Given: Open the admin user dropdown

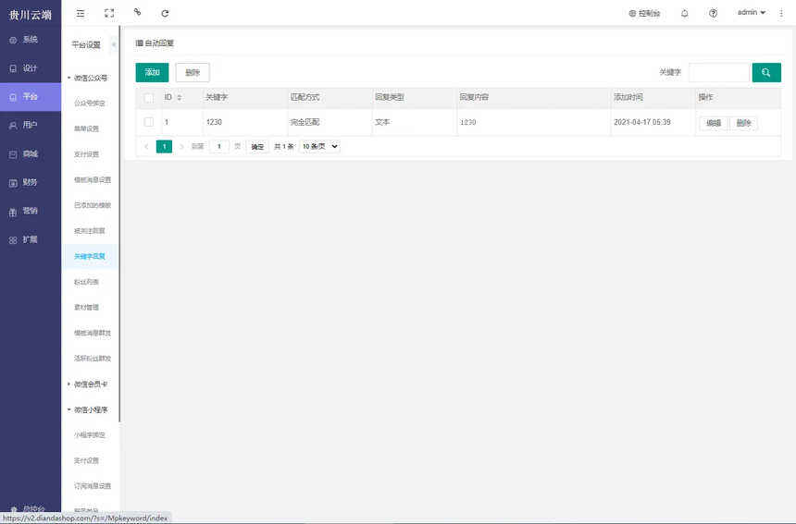Looking at the screenshot, I should click(752, 13).
